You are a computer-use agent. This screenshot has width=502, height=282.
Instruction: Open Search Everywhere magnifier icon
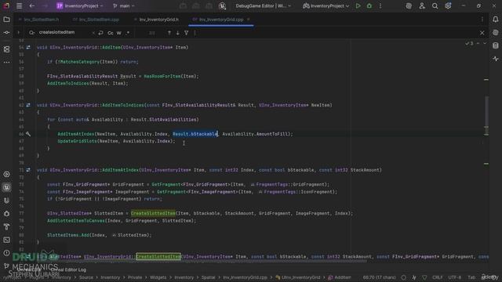[435, 5]
